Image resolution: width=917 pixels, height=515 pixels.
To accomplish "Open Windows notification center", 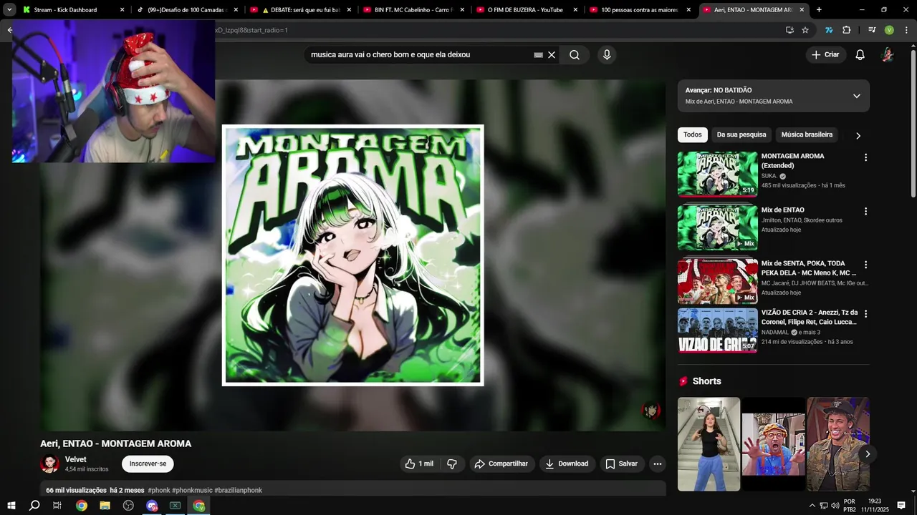I will pos(901,506).
